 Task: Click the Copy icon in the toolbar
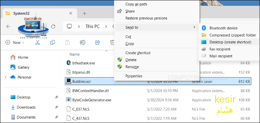pos(53,43)
